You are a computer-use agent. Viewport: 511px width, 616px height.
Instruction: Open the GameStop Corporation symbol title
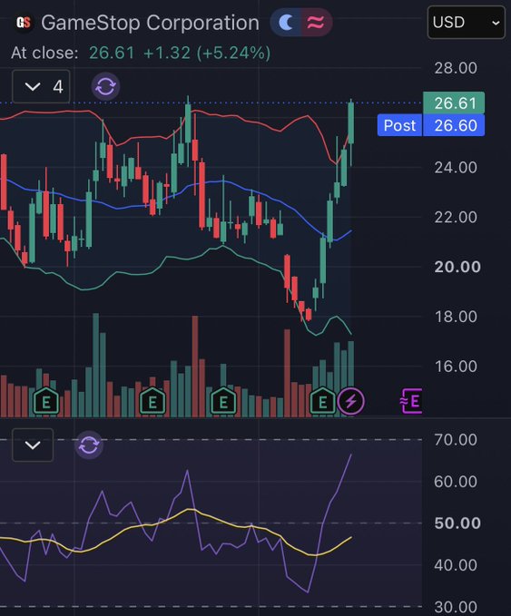(x=150, y=23)
